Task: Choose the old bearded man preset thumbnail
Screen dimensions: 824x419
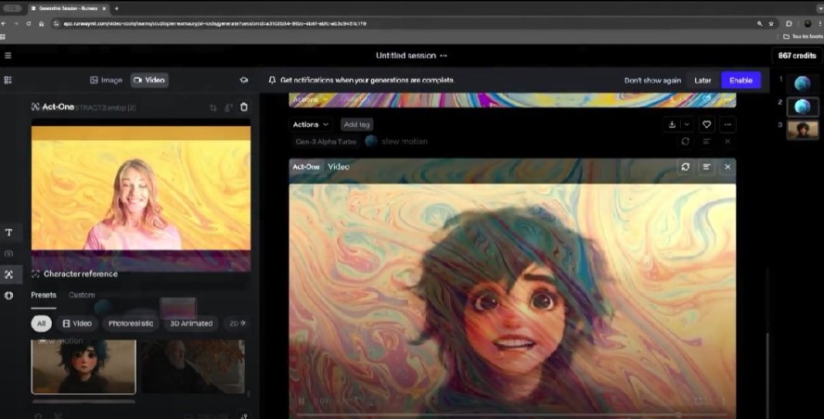Action: click(x=192, y=366)
